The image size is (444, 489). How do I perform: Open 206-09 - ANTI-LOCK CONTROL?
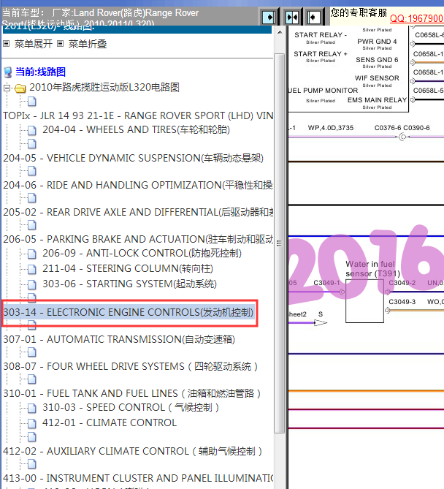click(x=142, y=253)
